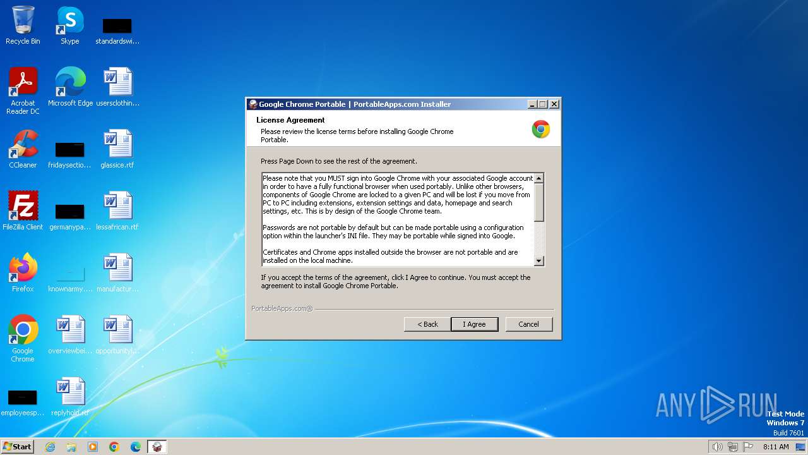The height and width of the screenshot is (455, 808).
Task: Select the fridaysectio... desktop file
Action: (70, 155)
